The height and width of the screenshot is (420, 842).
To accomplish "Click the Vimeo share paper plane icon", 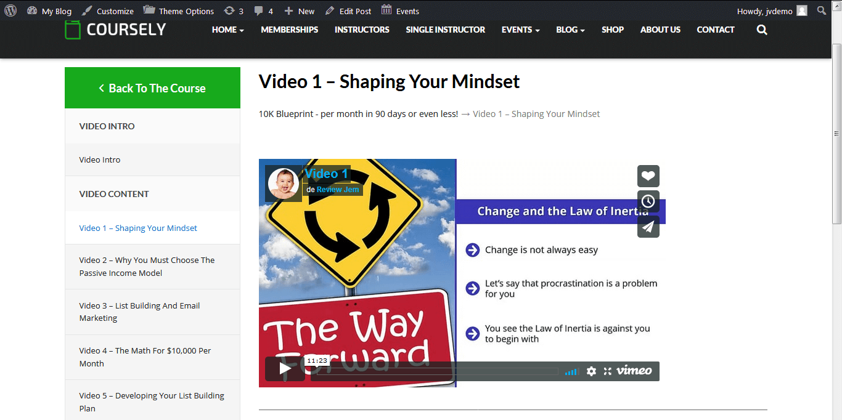I will 648,227.
